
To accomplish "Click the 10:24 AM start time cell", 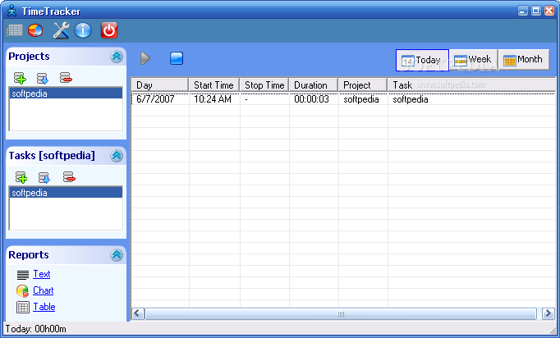I will pos(213,99).
